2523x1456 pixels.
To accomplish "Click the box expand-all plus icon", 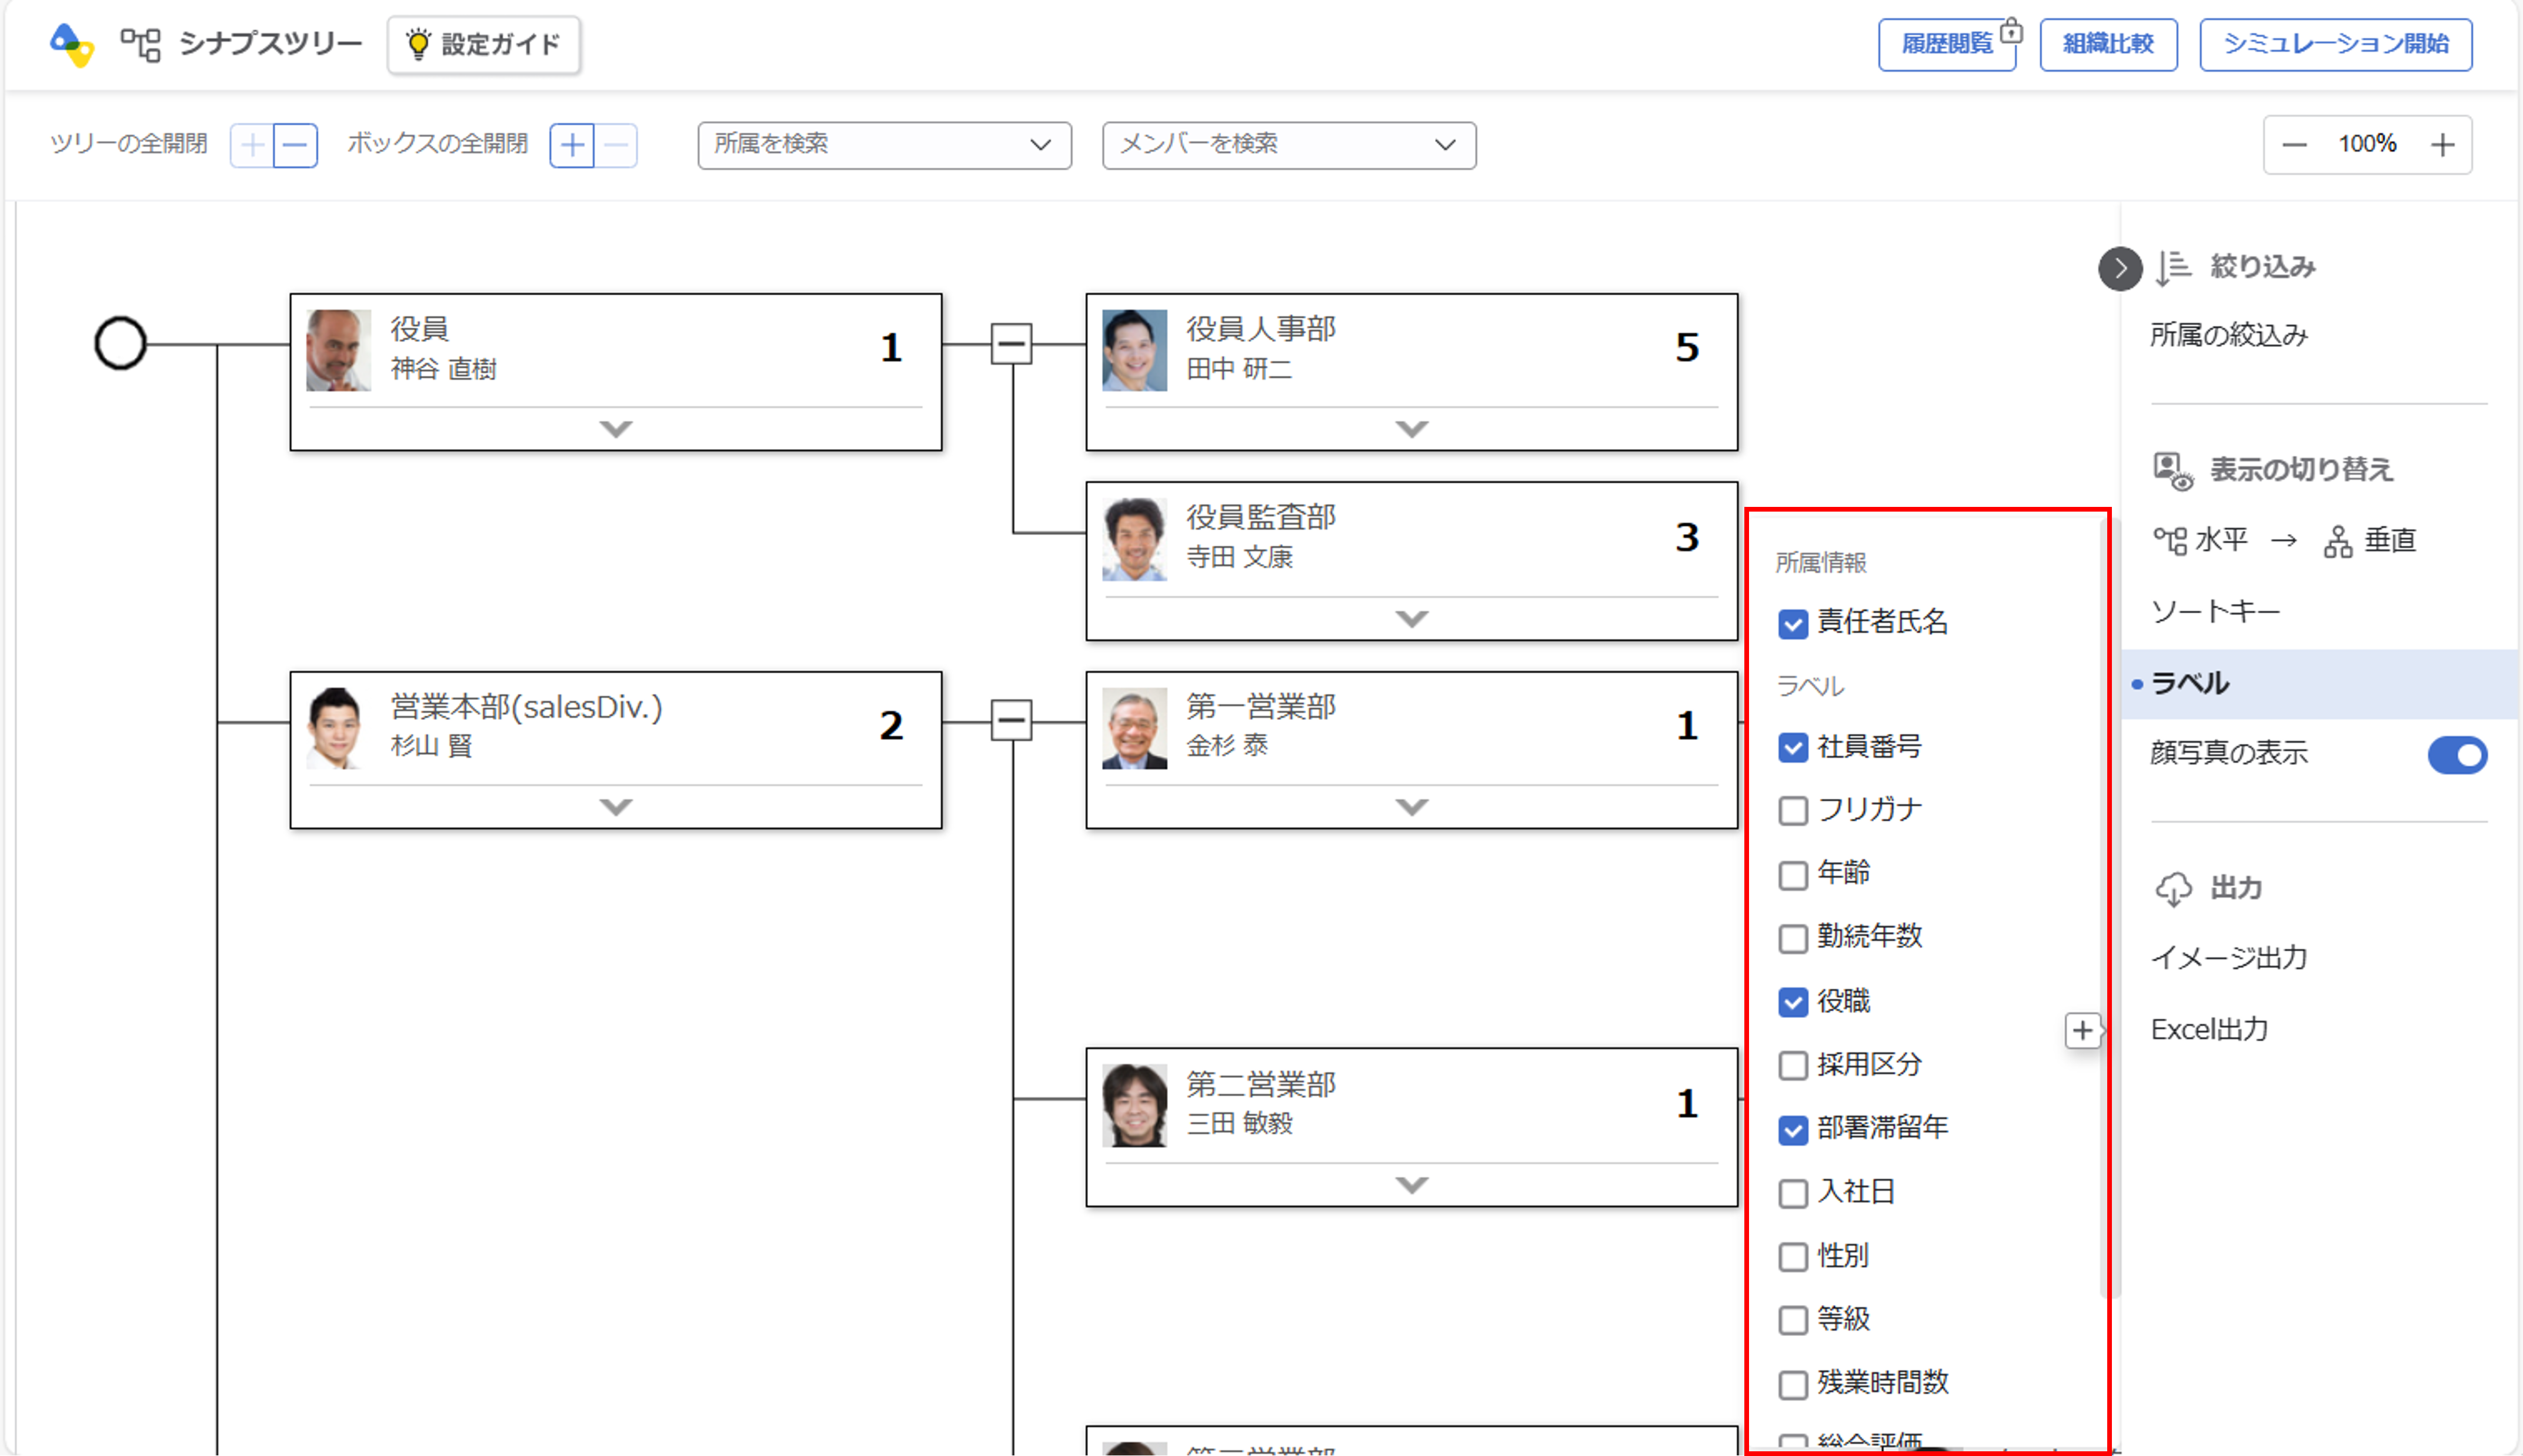I will pos(572,146).
